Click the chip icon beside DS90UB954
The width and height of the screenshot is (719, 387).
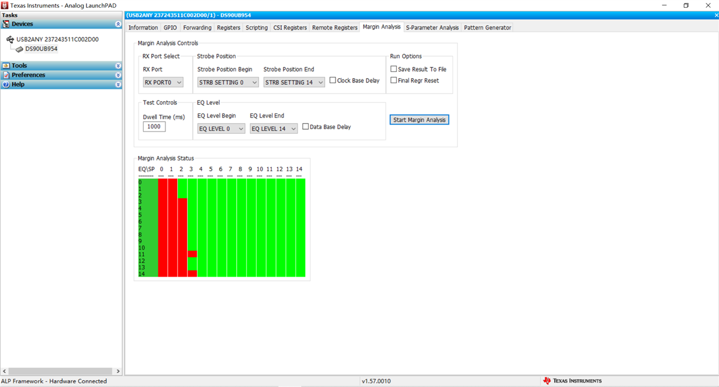(x=20, y=49)
